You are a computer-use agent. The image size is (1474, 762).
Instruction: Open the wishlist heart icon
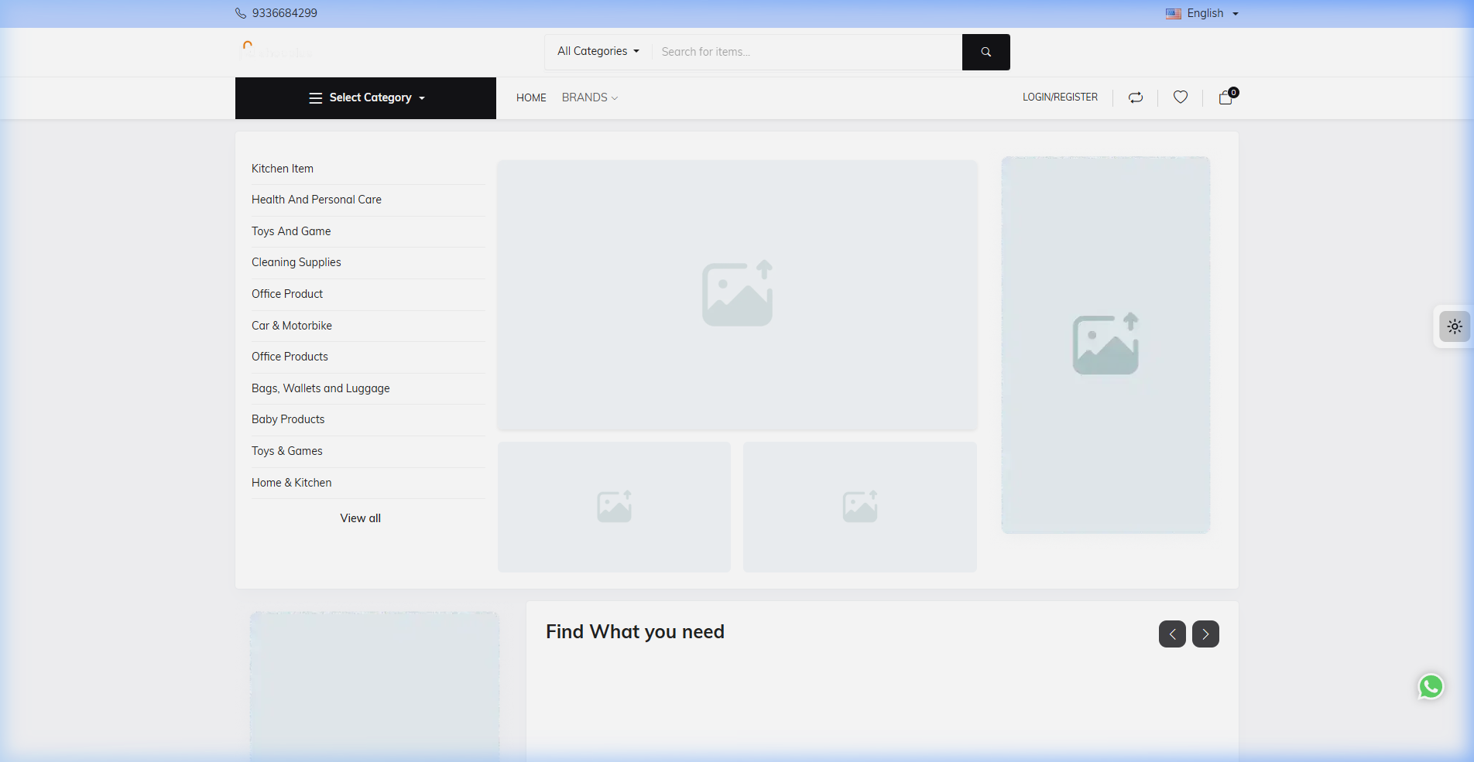point(1180,97)
